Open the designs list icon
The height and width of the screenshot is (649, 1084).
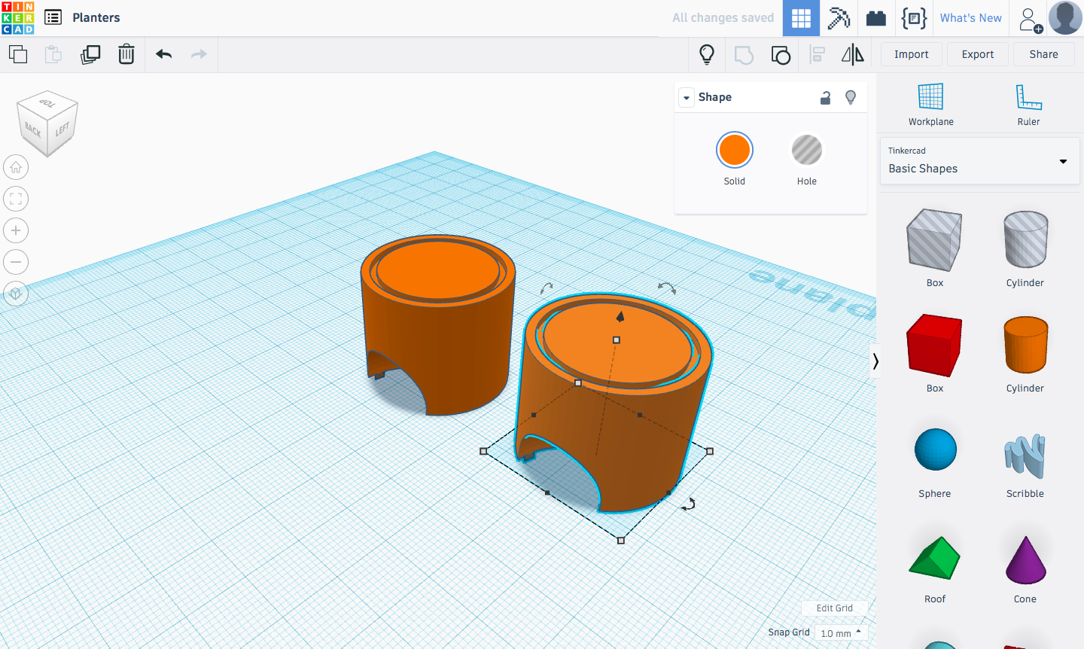click(x=53, y=17)
